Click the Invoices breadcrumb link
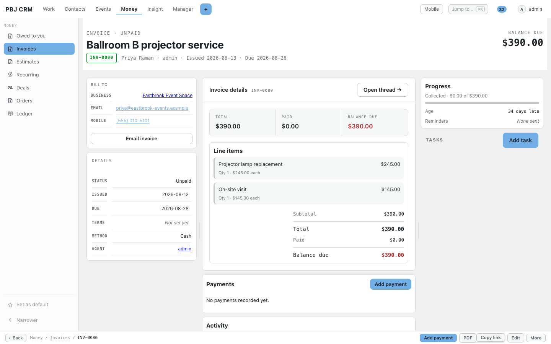The image size is (551, 344). click(60, 338)
